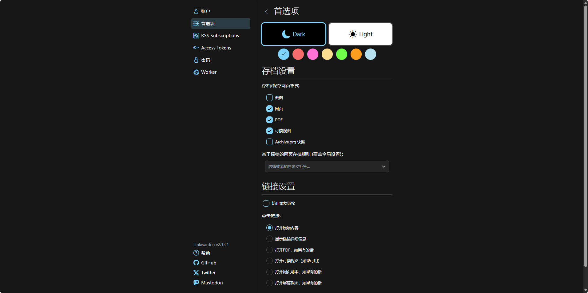This screenshot has height=293, width=588.
Task: Click the Twitter X logo icon
Action: tap(196, 273)
